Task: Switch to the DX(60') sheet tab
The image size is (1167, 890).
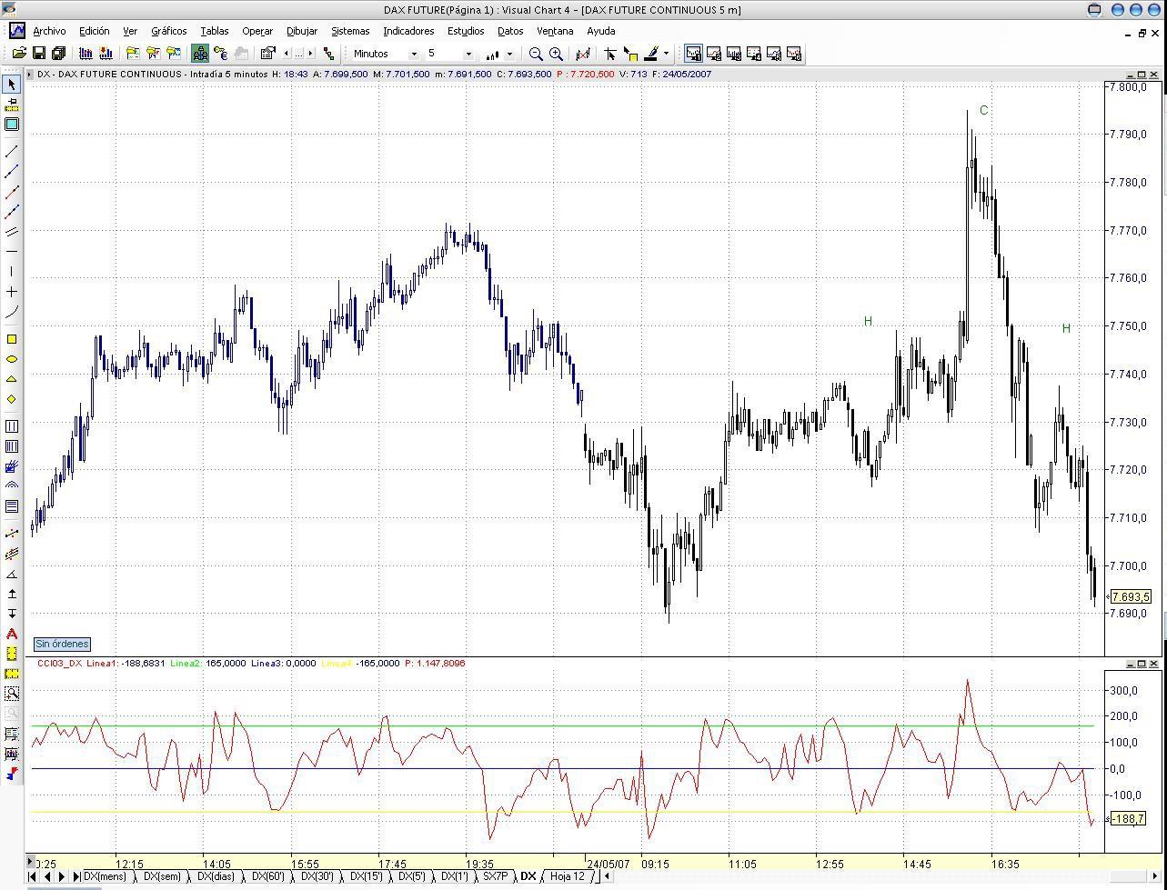Action: pos(268,876)
